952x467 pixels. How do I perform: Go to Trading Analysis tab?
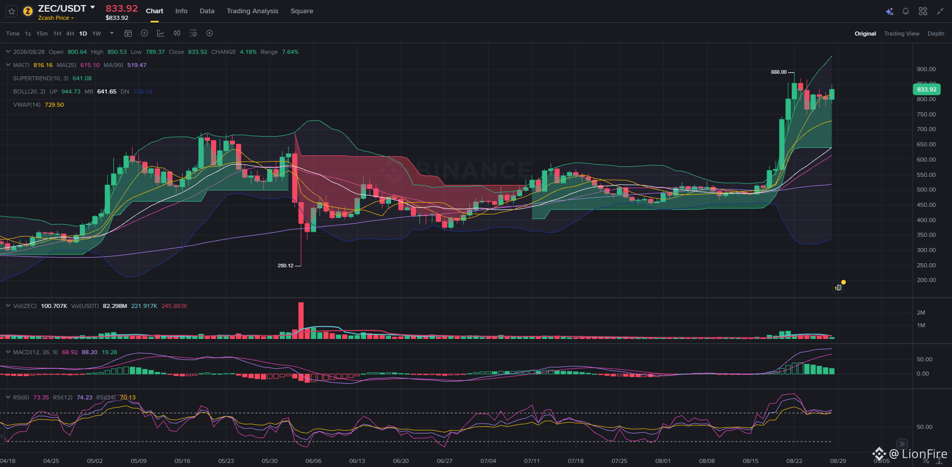point(253,11)
